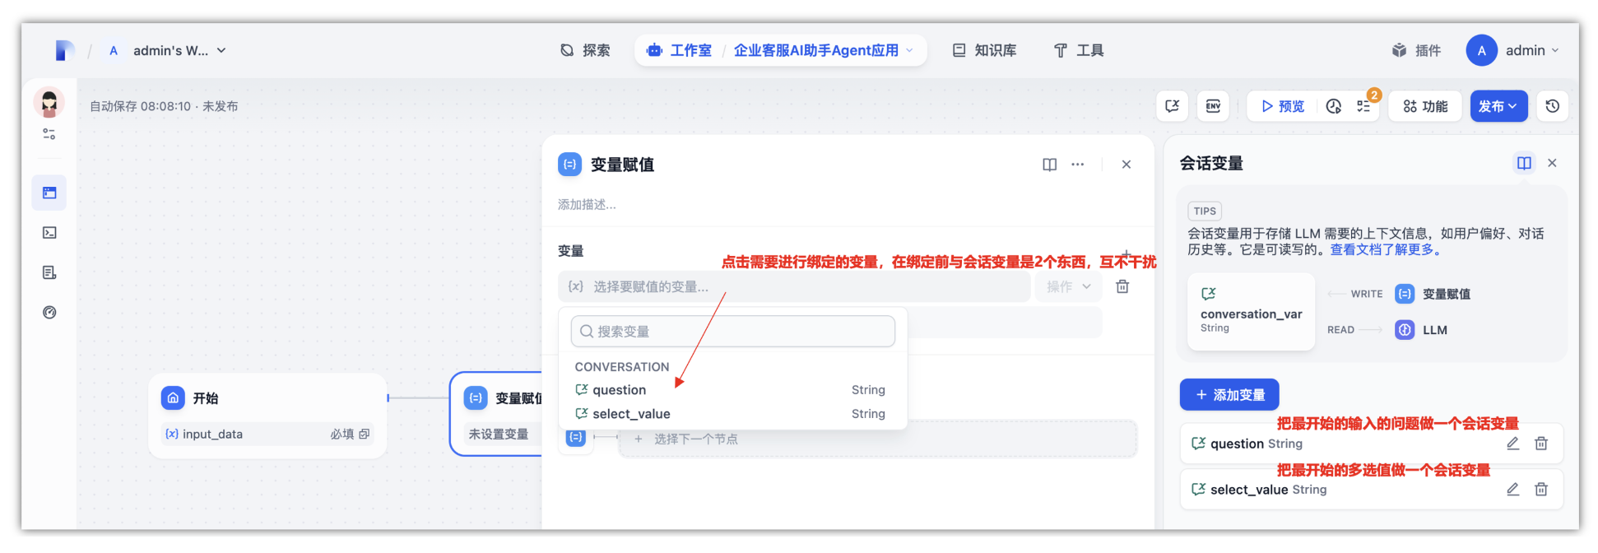Click the TIPS label badge
1598x553 pixels.
tap(1205, 211)
